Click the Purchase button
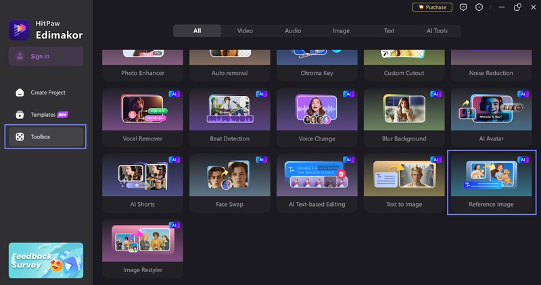The image size is (541, 285). point(431,7)
